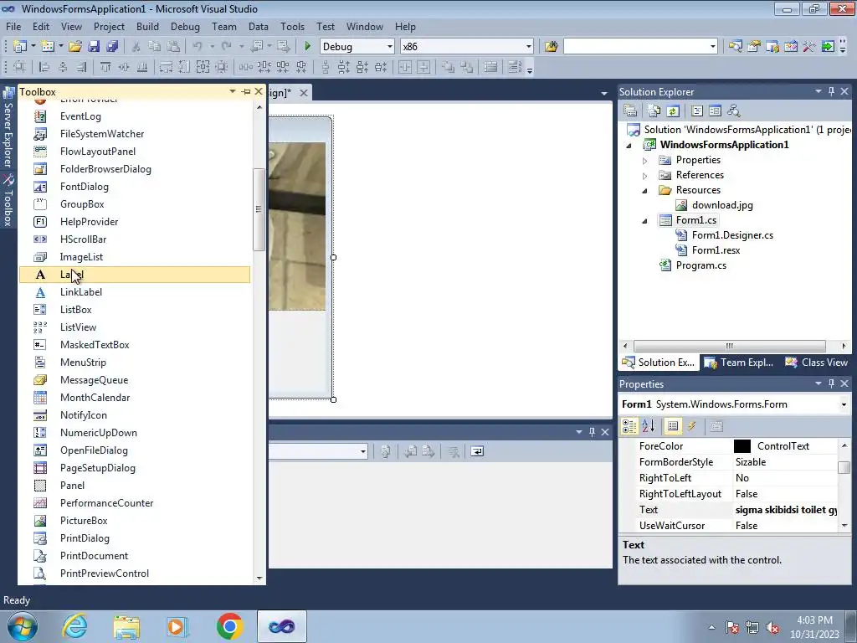Image resolution: width=857 pixels, height=643 pixels.
Task: Click the Toolbox vertical scrollbar thumb
Action: 259,209
